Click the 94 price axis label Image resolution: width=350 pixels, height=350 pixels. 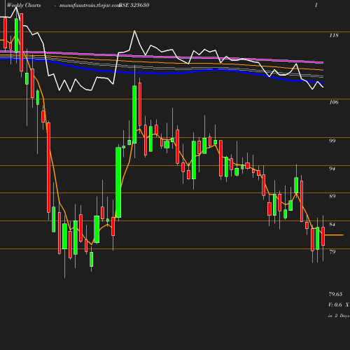[332, 169]
